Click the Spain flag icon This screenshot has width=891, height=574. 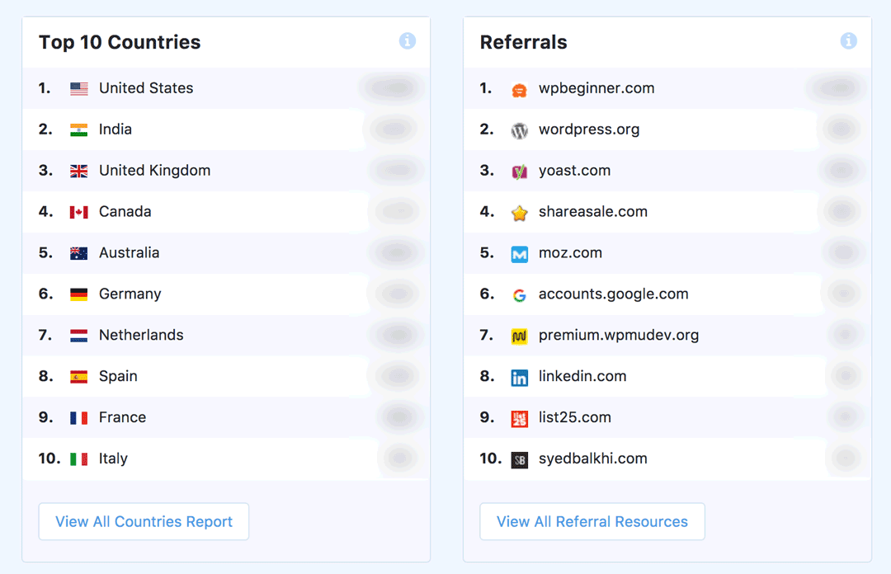pos(79,377)
